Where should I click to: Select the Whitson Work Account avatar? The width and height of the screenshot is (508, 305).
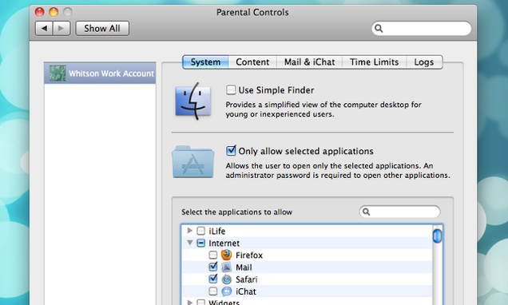coord(58,73)
